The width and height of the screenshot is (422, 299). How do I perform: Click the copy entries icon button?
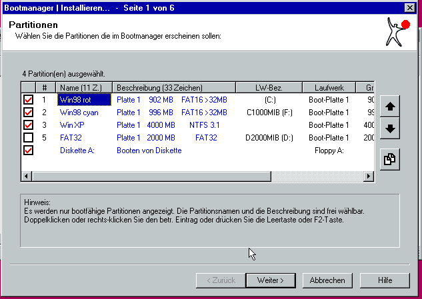tap(389, 160)
